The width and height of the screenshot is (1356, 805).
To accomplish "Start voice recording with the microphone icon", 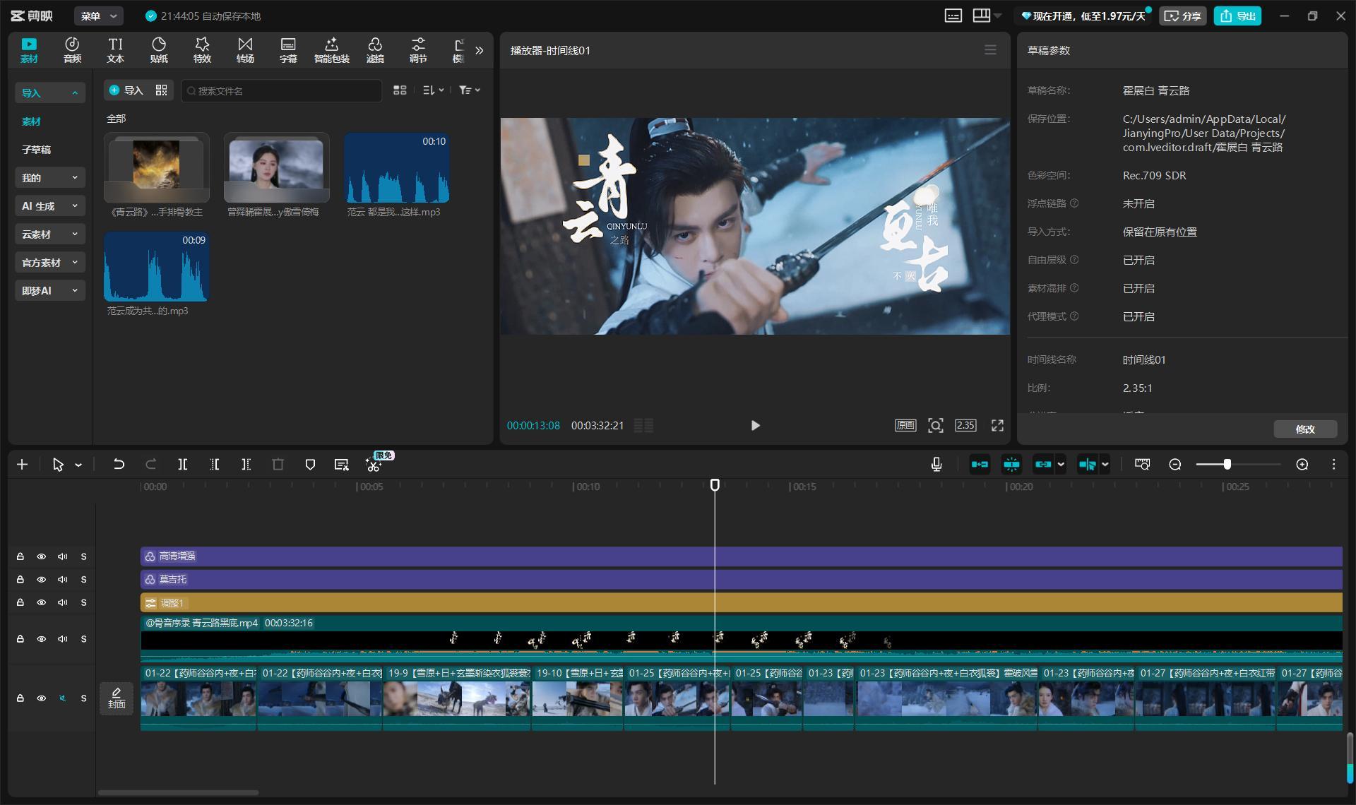I will tap(936, 464).
